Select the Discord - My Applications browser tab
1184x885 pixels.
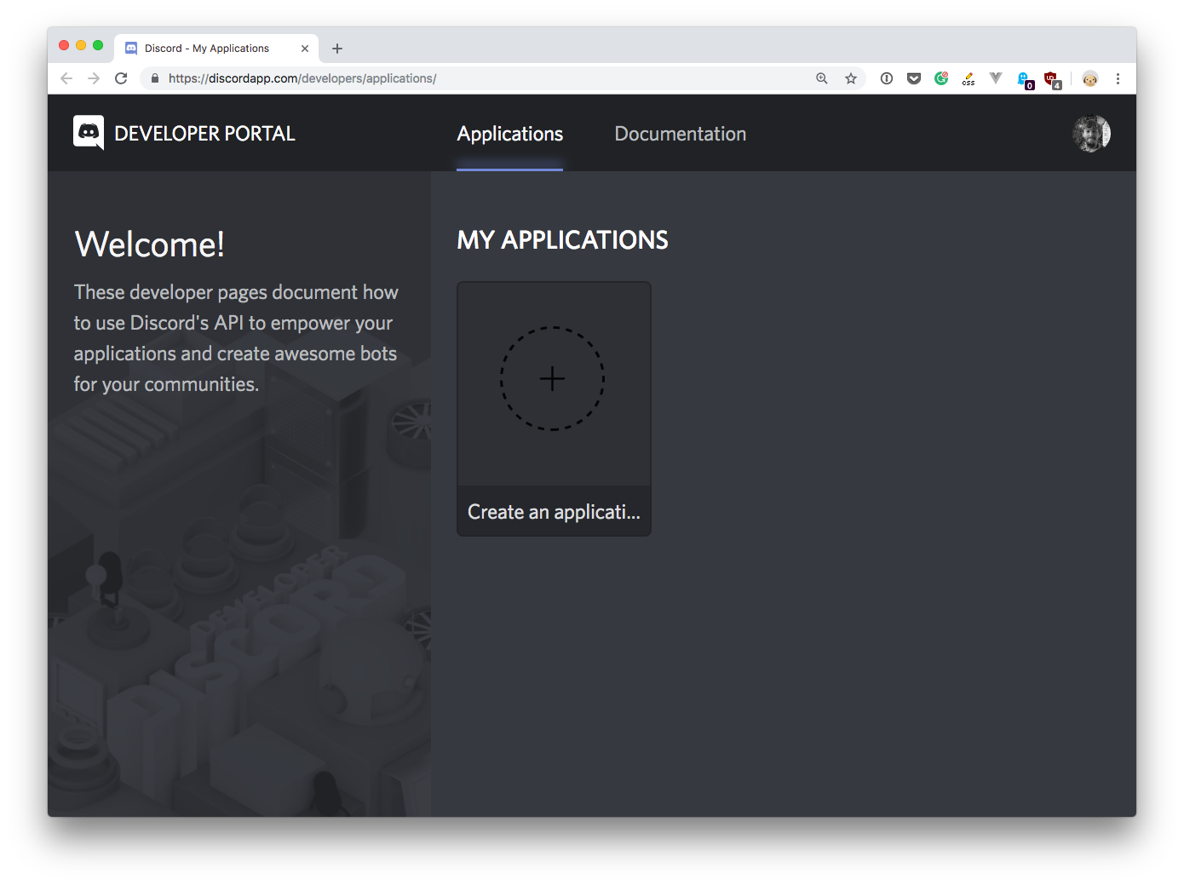tap(216, 49)
